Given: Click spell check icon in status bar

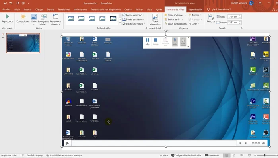Looking at the screenshot, I should (x=22, y=156).
